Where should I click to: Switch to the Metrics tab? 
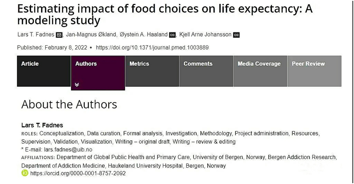152,71
